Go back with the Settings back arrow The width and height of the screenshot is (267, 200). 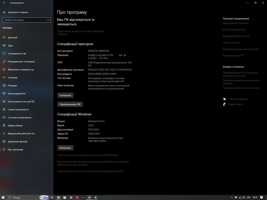coord(4,3)
